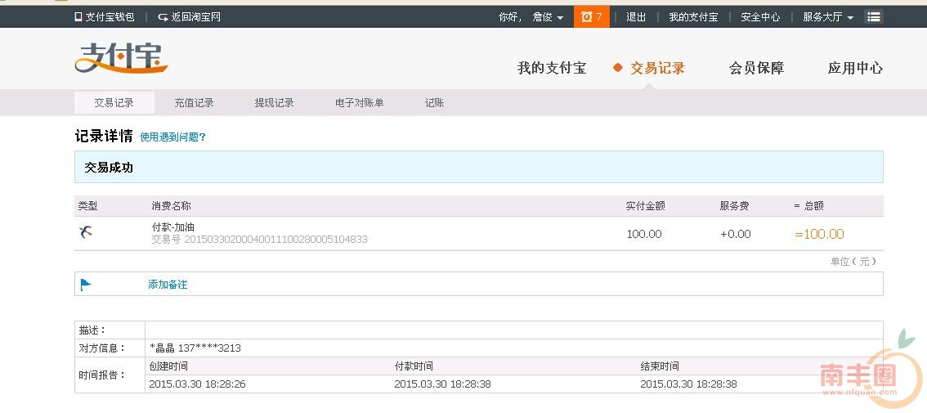Image resolution: width=927 pixels, height=413 pixels.
Task: Click the 南丰圈 watermark logo
Action: [858, 375]
